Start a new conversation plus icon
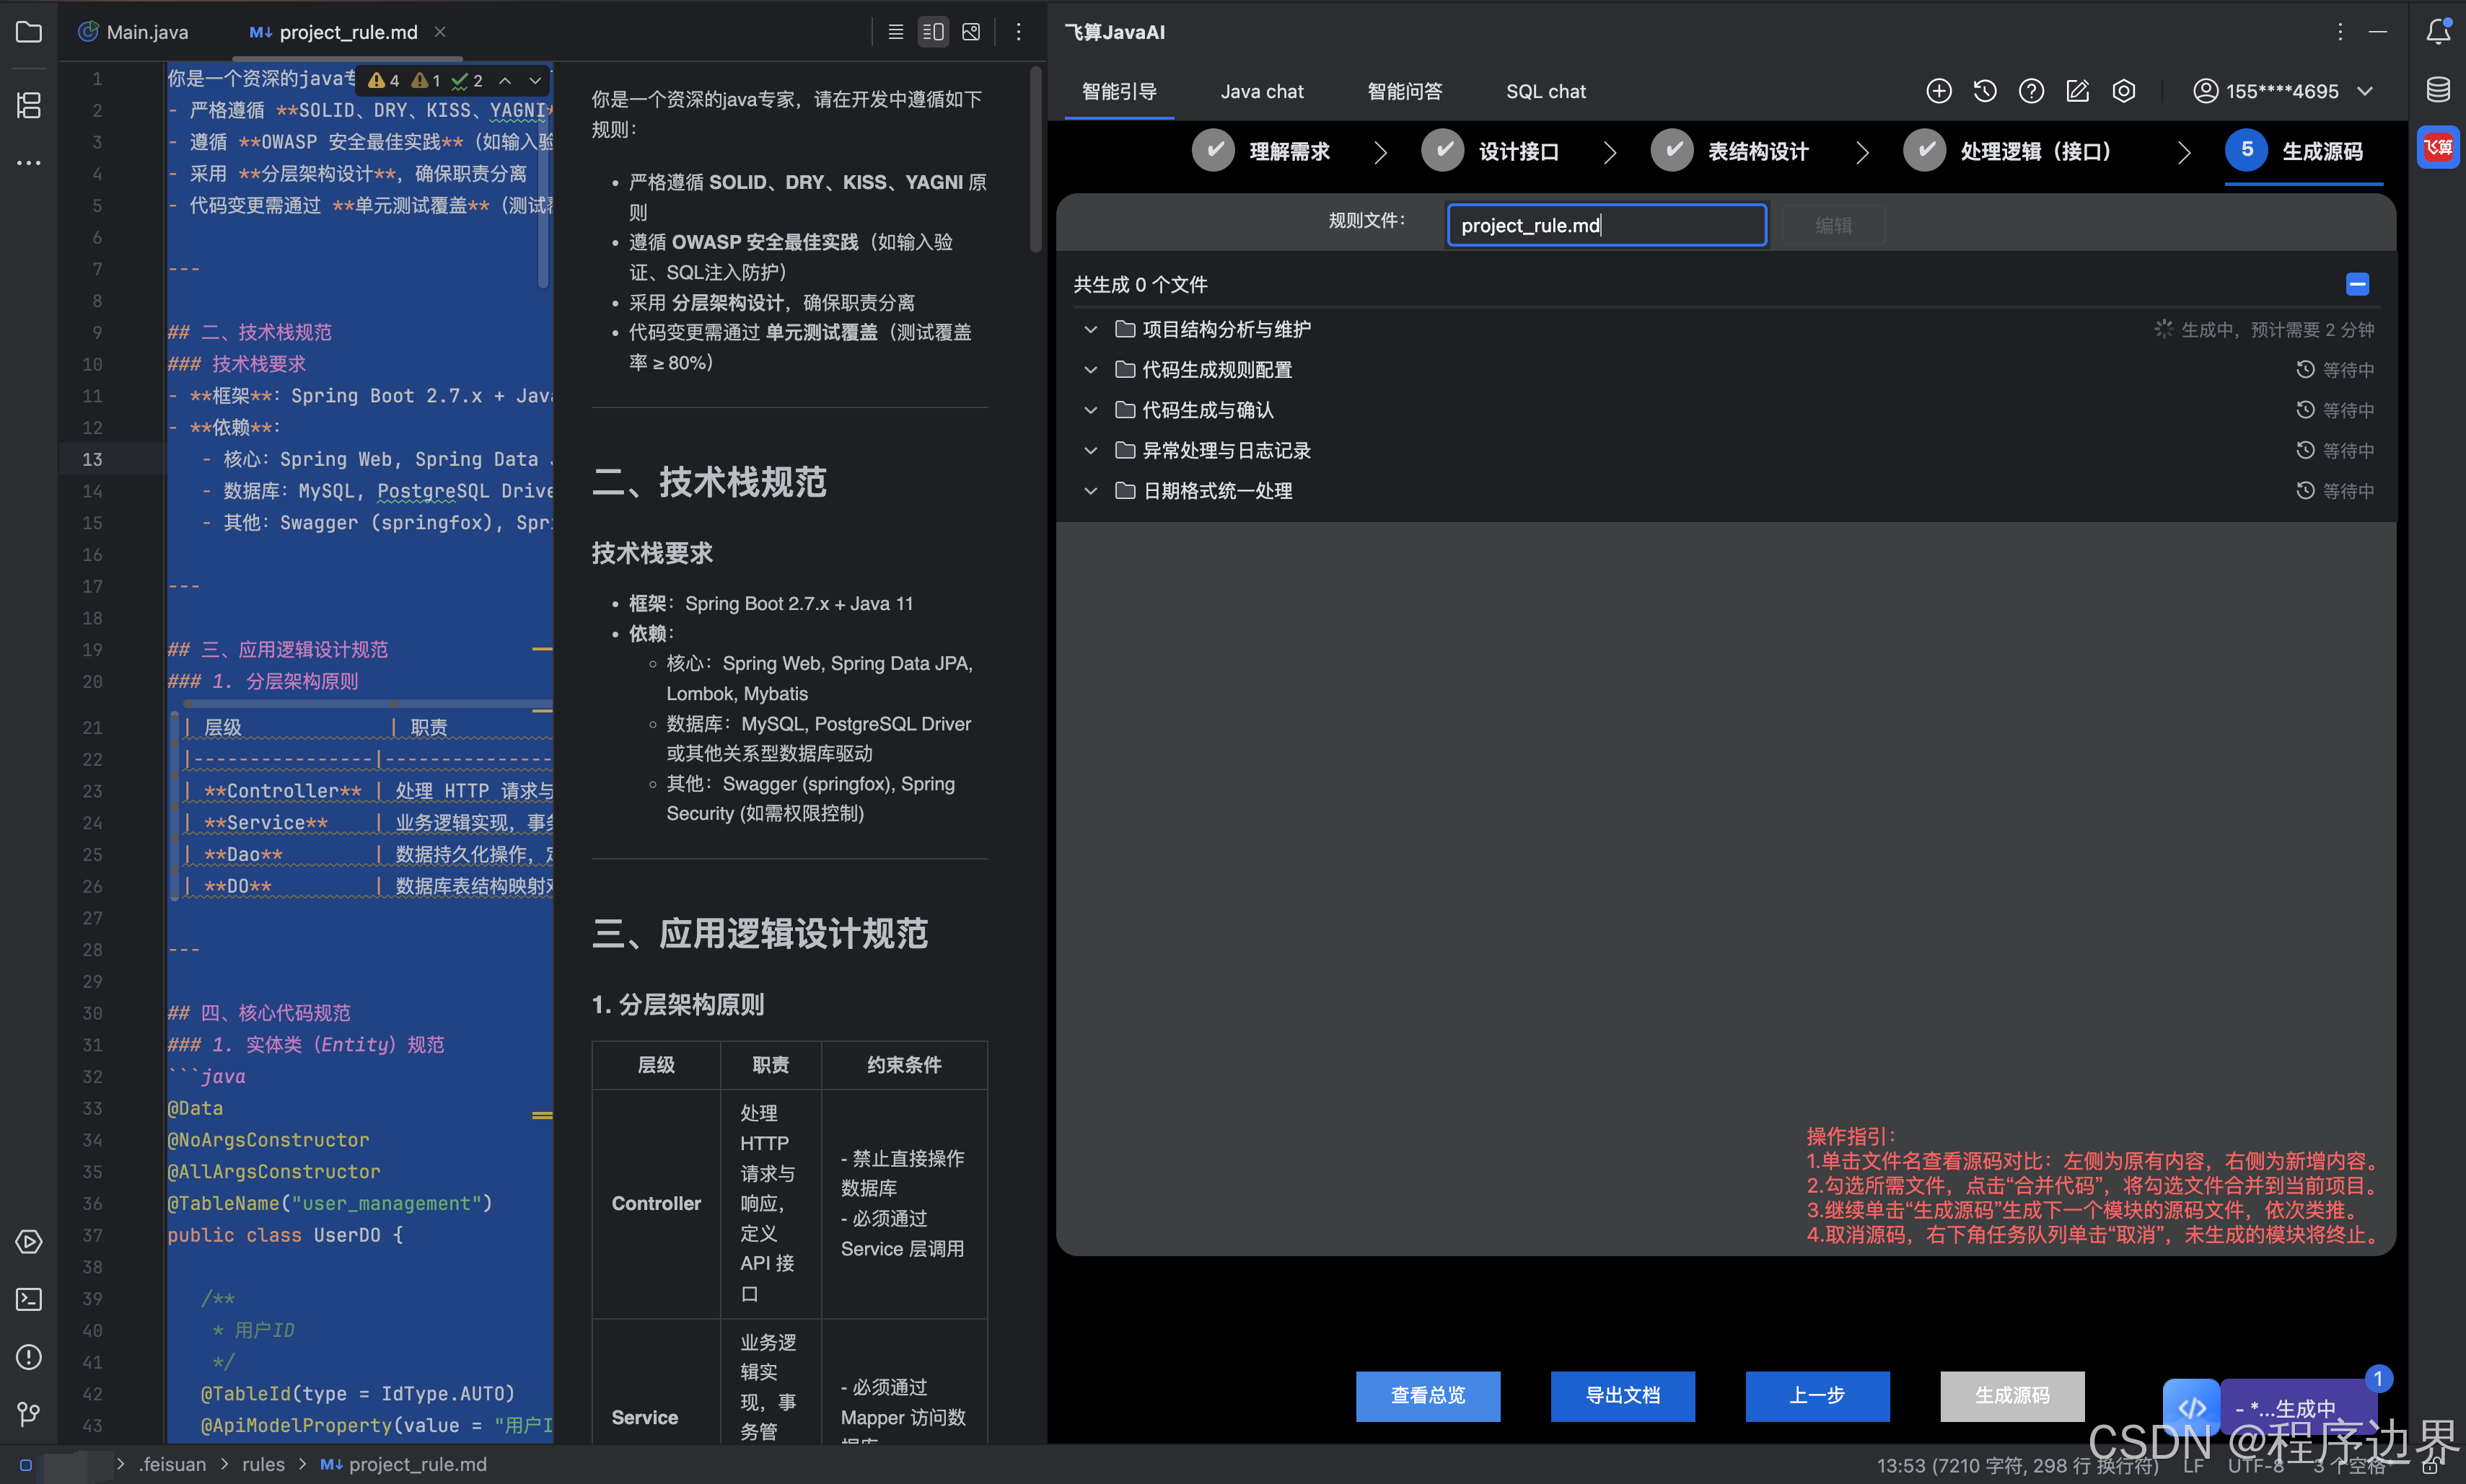 (x=1939, y=91)
